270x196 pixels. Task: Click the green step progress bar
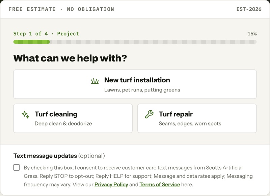pyautogui.click(x=135, y=42)
